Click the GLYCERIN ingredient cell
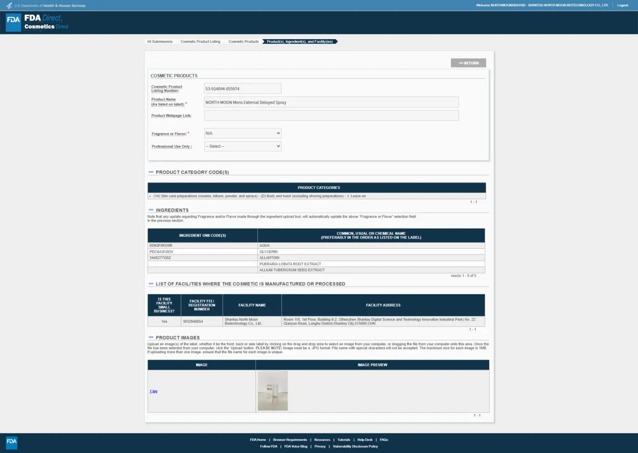Screen dimensions: 638x453 pos(371,252)
